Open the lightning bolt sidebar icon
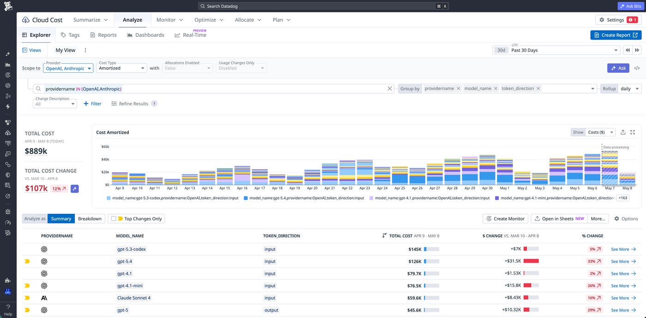Image resolution: width=646 pixels, height=318 pixels. [x=8, y=106]
